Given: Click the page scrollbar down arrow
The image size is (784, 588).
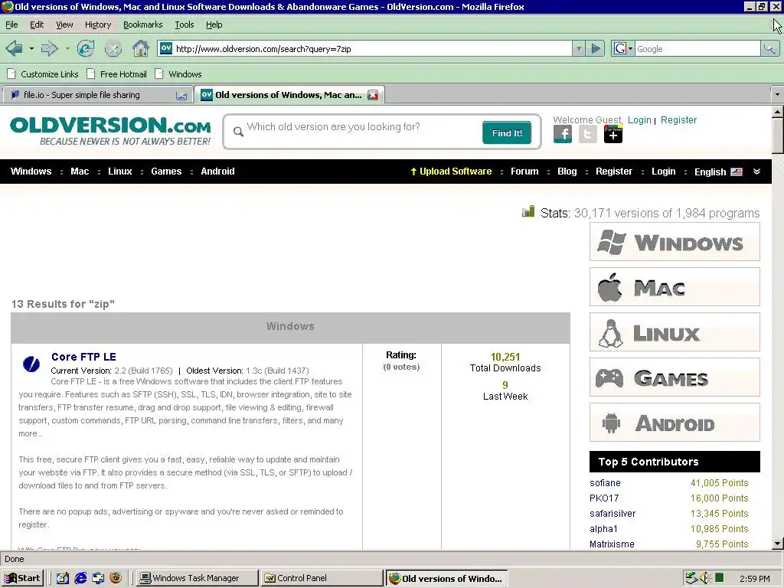Looking at the screenshot, I should (x=777, y=543).
